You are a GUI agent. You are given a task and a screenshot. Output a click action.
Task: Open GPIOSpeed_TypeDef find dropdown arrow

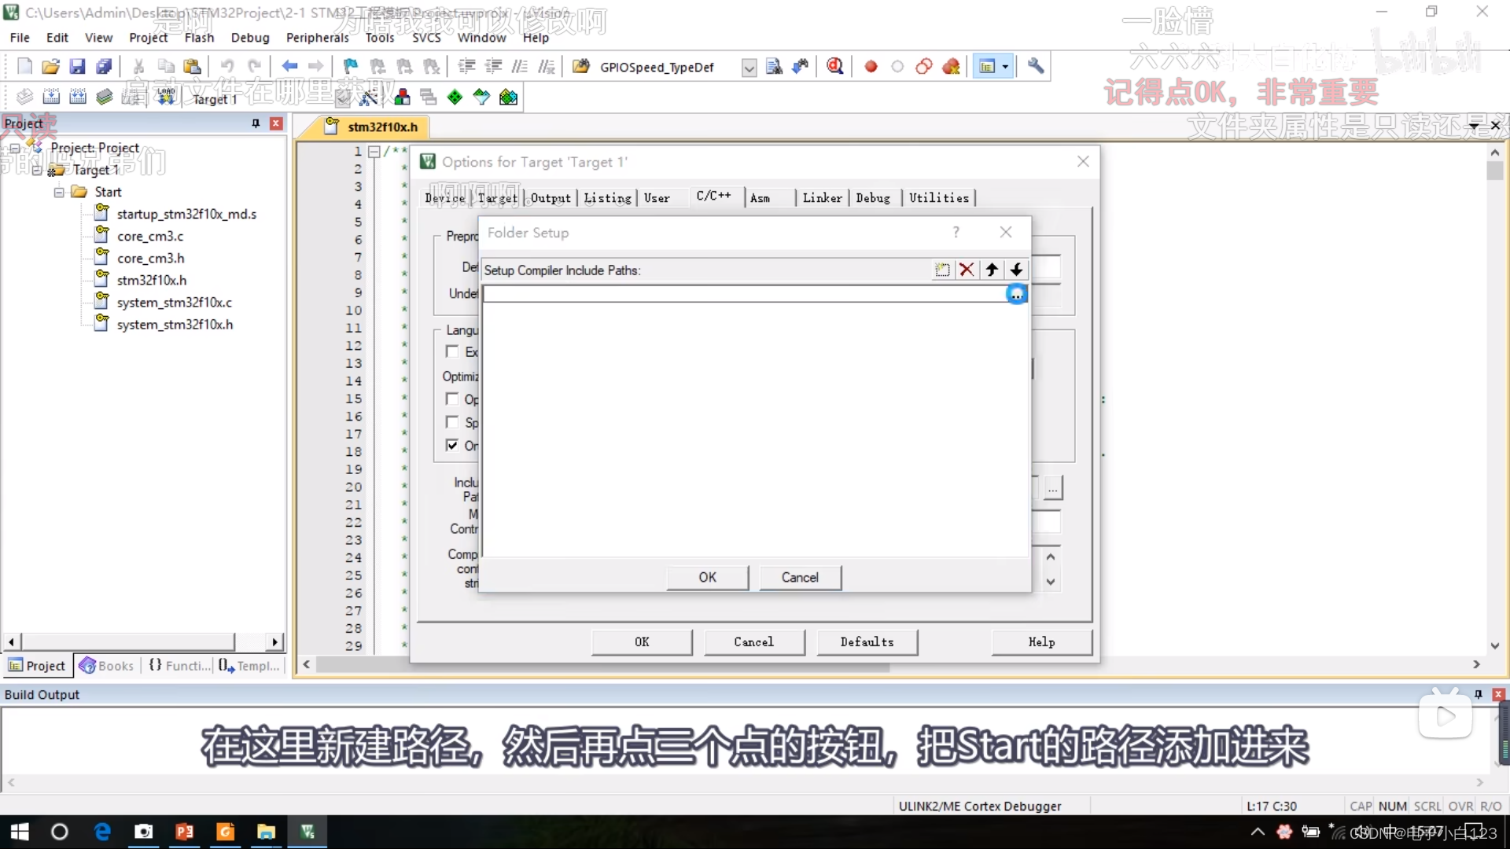pos(749,68)
